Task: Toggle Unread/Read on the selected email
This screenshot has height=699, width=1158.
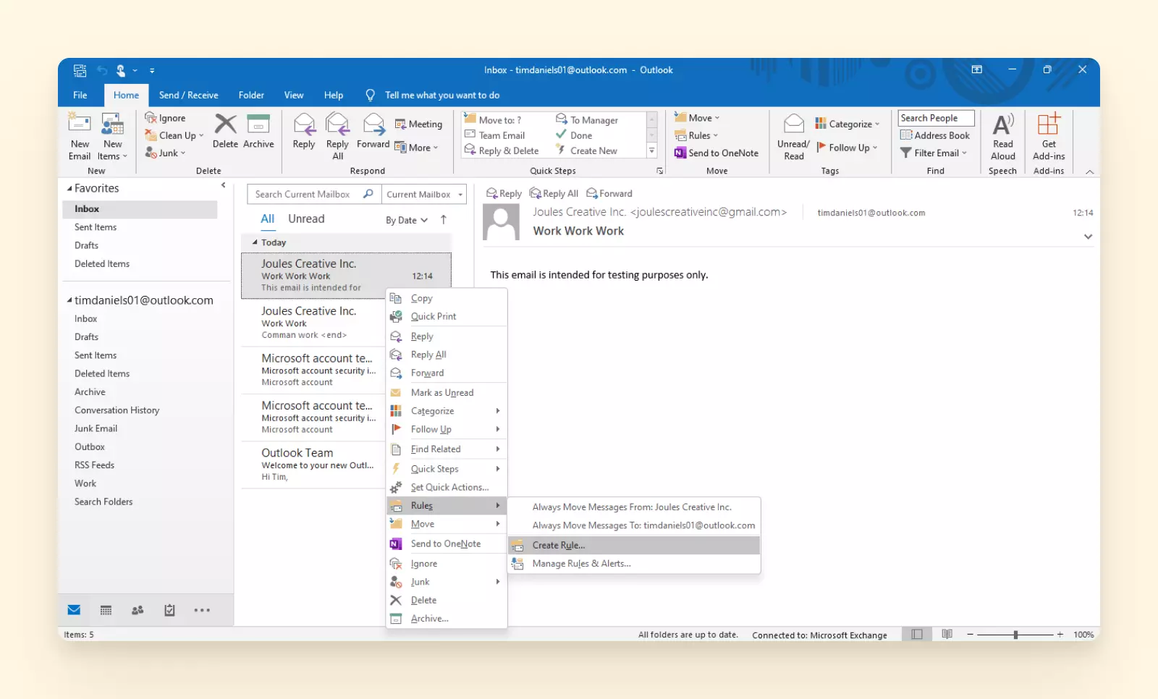Action: (794, 136)
